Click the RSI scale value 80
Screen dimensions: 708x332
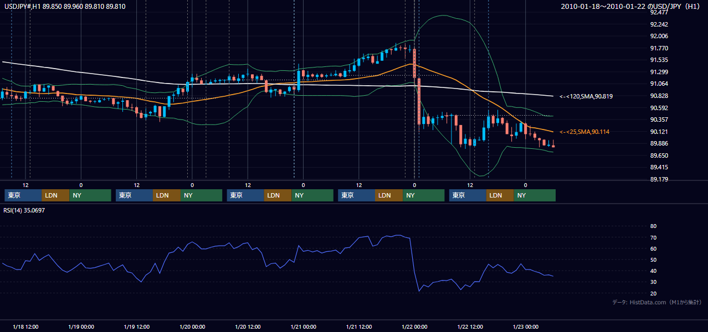653,226
